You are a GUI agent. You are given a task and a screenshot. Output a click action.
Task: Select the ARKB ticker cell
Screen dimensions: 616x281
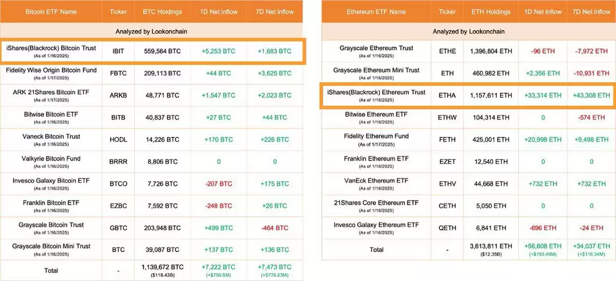119,96
